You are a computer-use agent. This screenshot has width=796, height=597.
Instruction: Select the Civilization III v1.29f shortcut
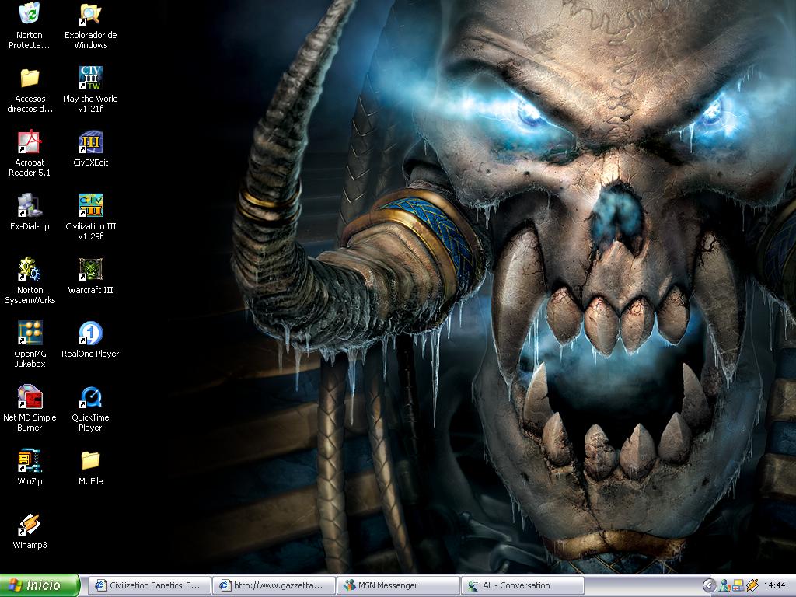pos(90,205)
